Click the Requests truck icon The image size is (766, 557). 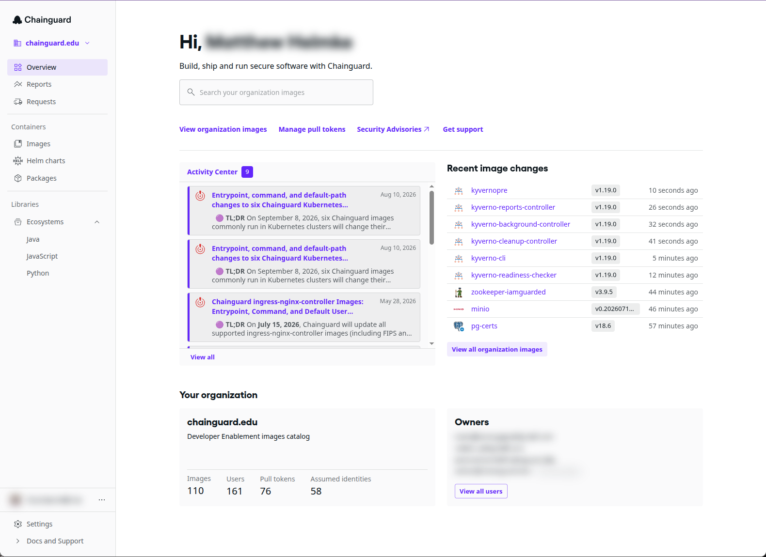(x=18, y=102)
